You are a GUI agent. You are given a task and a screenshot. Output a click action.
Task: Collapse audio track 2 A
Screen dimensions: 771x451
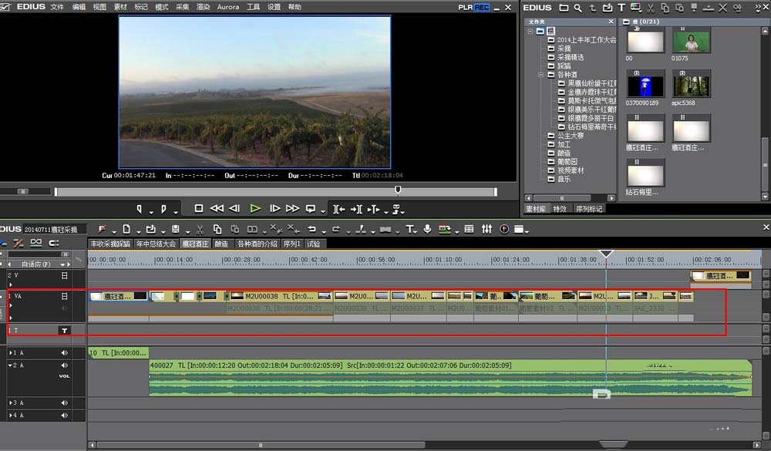click(x=10, y=365)
